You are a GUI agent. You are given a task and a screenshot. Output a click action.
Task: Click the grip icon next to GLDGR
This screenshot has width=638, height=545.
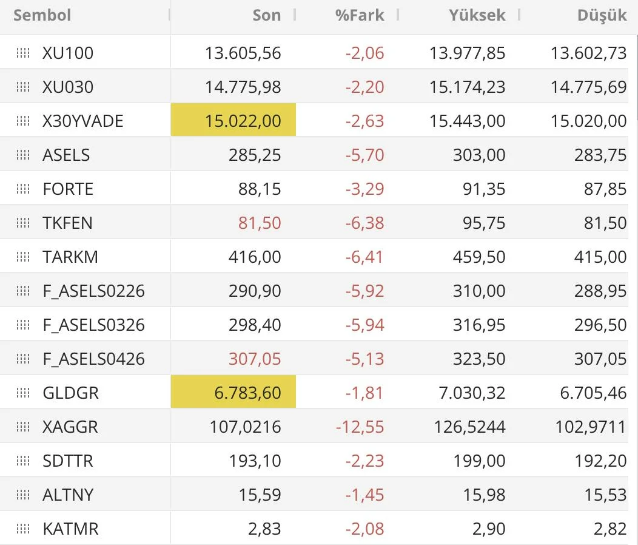(23, 393)
